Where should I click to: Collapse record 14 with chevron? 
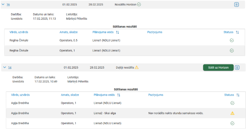pyautogui.click(x=4, y=68)
